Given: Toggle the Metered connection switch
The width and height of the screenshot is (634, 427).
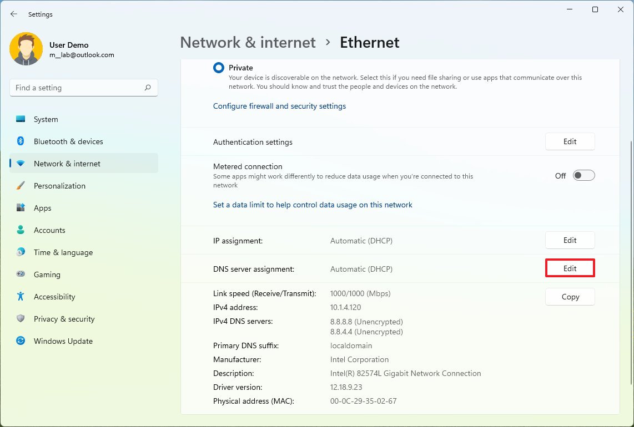Looking at the screenshot, I should click(583, 175).
